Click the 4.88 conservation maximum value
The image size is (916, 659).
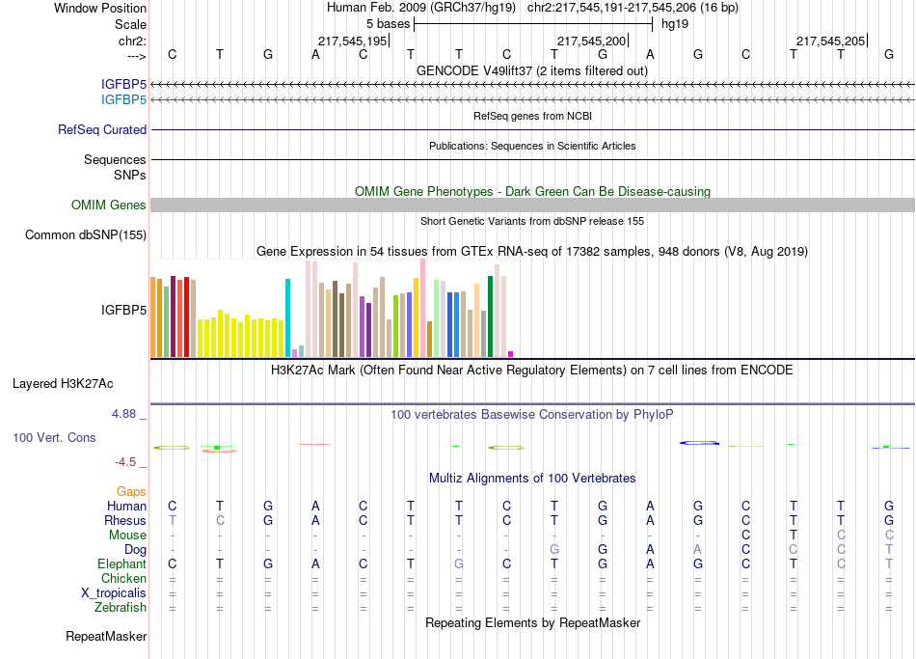[123, 414]
